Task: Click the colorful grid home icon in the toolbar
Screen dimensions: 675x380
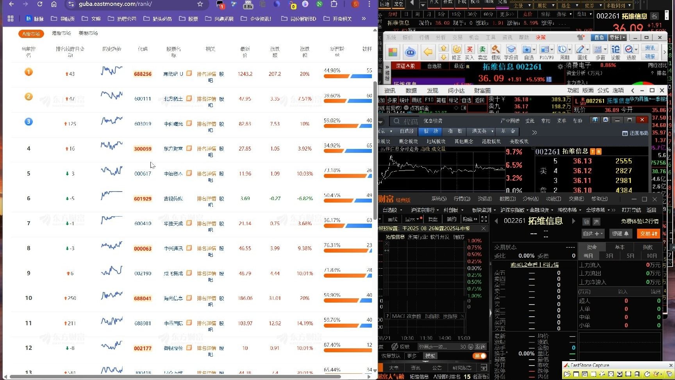Action: click(x=393, y=52)
